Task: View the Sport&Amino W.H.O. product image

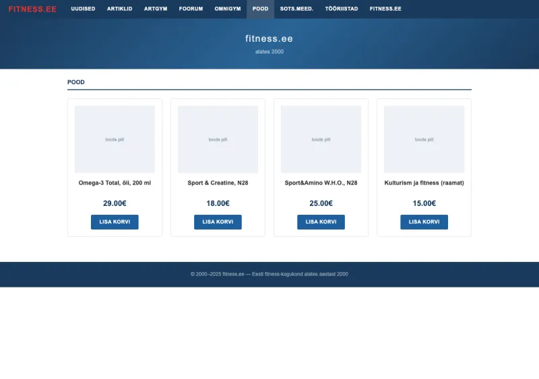Action: coord(321,139)
